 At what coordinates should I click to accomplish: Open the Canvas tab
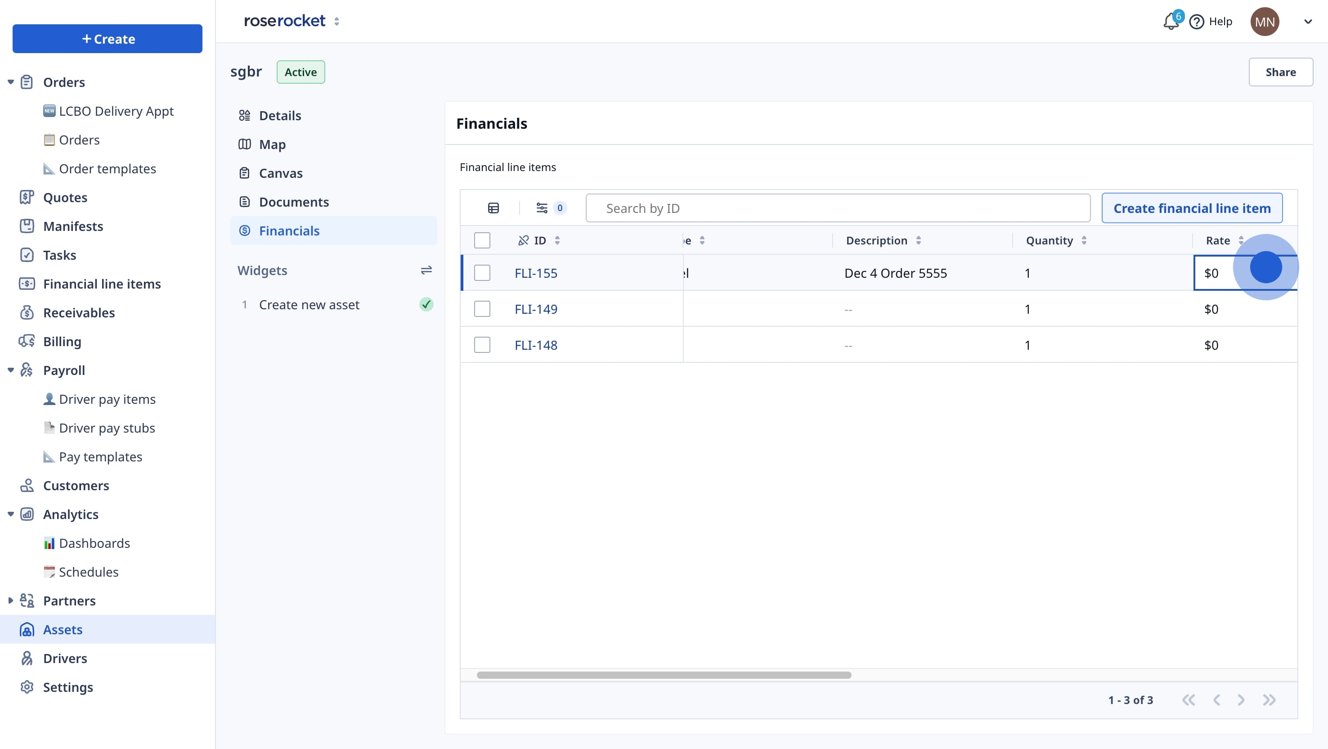(x=280, y=173)
